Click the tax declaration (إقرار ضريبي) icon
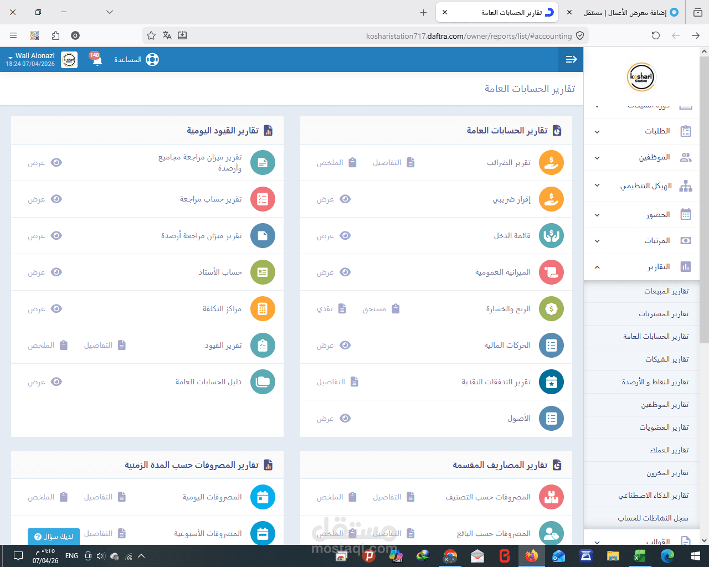This screenshot has width=709, height=567. coord(551,199)
